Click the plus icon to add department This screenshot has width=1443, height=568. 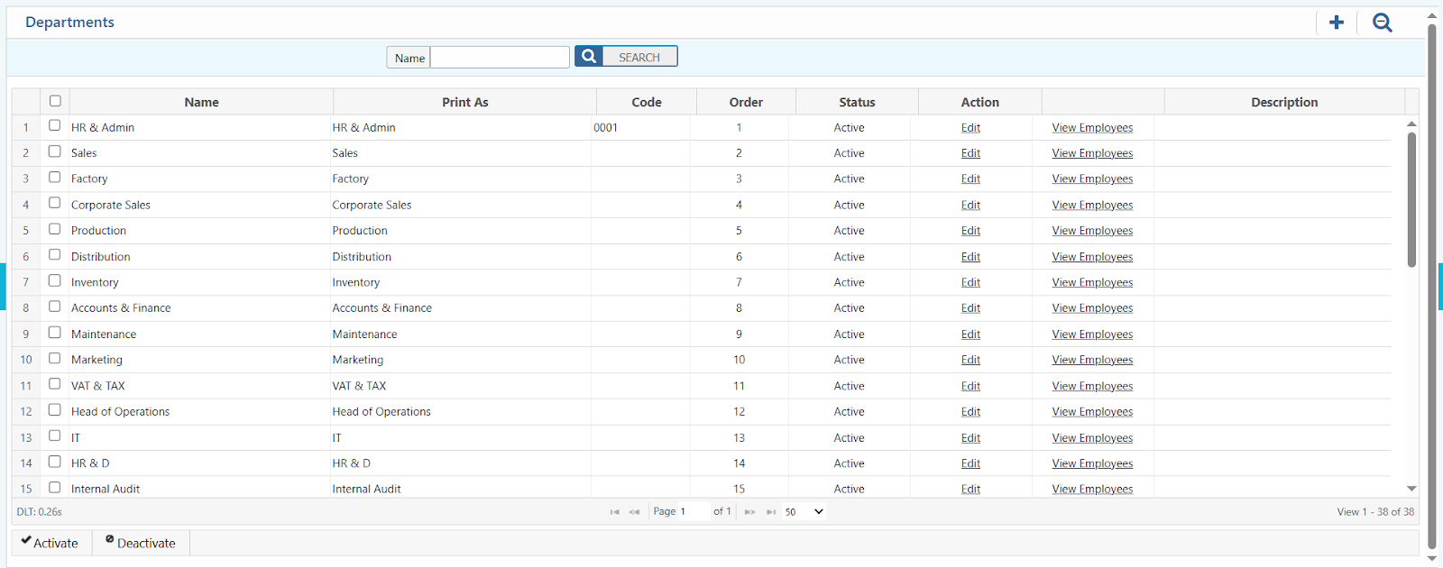pos(1336,23)
